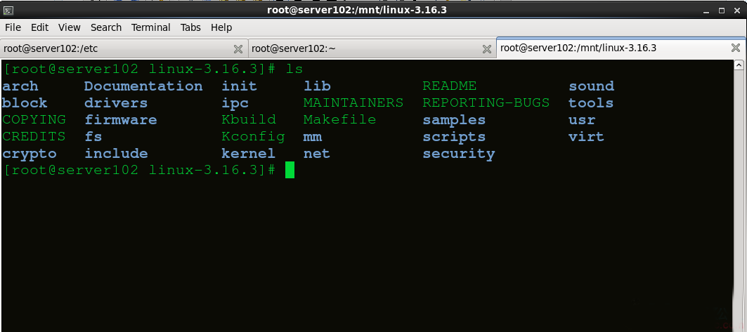Click the 'ipc' directory name
Screen dimensions: 747x332
coord(235,103)
